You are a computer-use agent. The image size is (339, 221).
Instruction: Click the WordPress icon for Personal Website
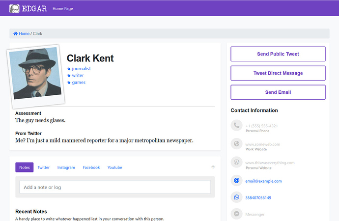pos(236,162)
